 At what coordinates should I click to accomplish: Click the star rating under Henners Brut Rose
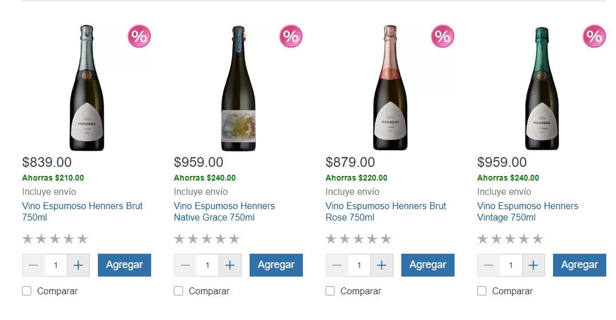coord(358,239)
